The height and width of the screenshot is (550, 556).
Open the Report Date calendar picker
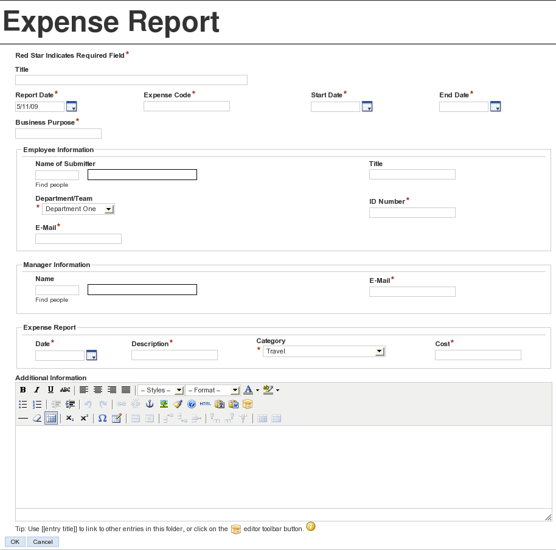point(71,106)
